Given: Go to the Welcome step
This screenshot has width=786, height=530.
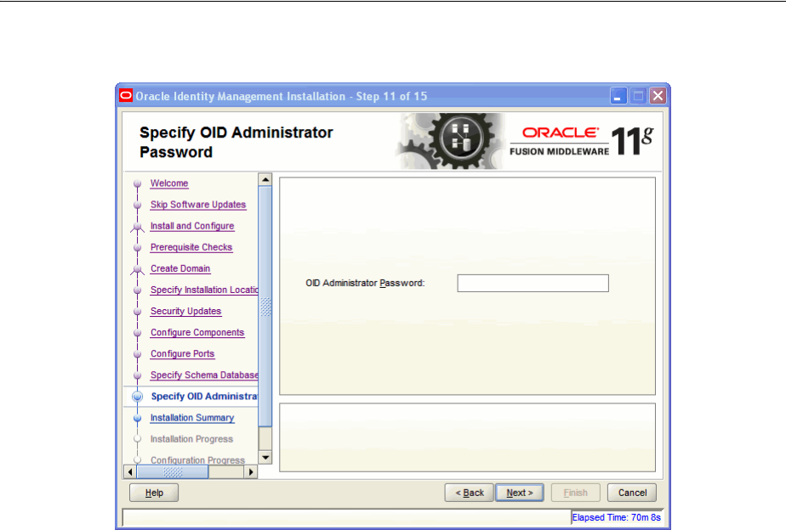Looking at the screenshot, I should point(169,183).
